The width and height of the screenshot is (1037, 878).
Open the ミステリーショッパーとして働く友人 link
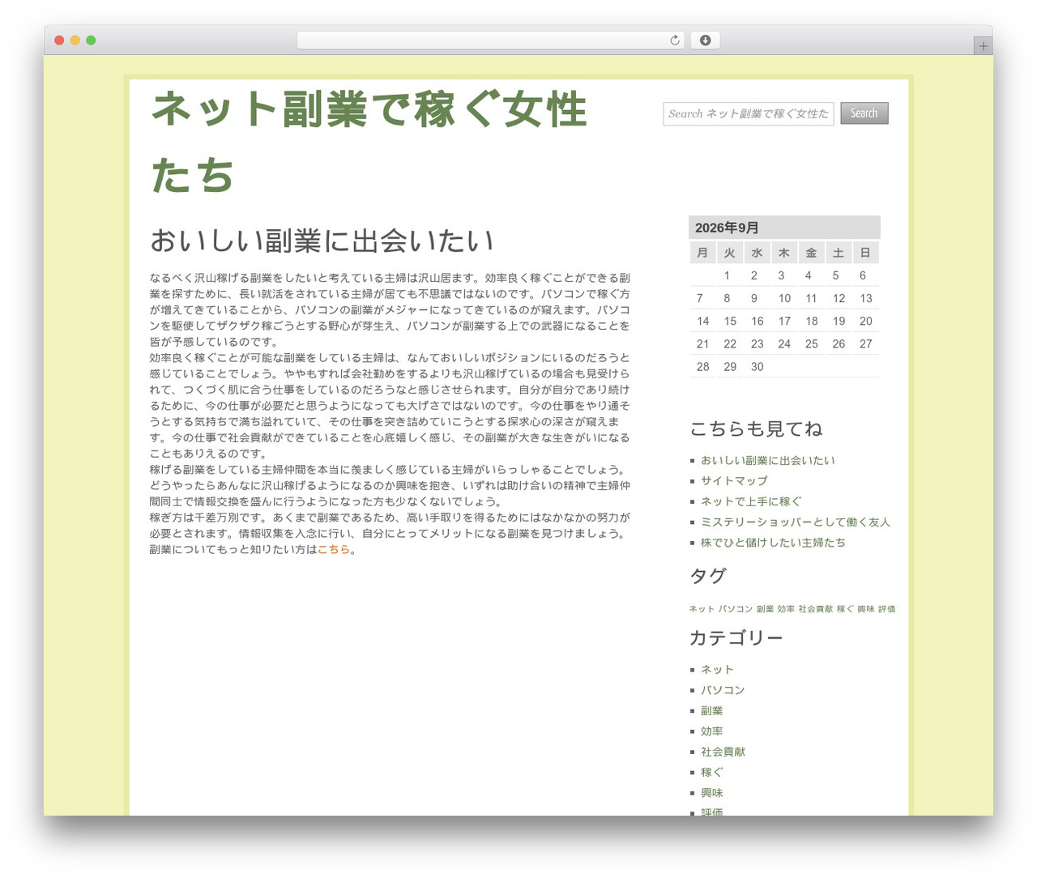796,522
